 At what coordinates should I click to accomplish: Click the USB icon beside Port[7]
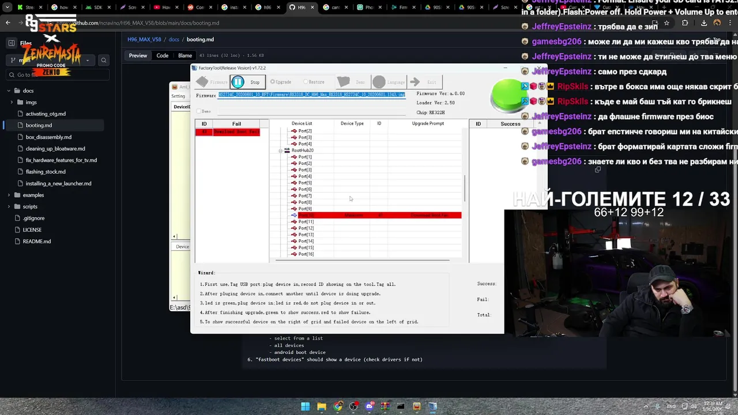(x=294, y=196)
